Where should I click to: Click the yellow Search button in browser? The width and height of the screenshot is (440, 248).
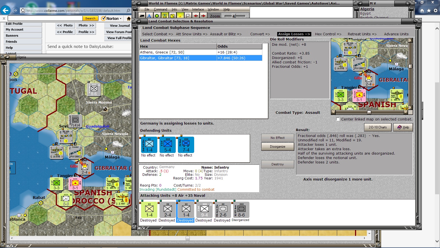90,18
